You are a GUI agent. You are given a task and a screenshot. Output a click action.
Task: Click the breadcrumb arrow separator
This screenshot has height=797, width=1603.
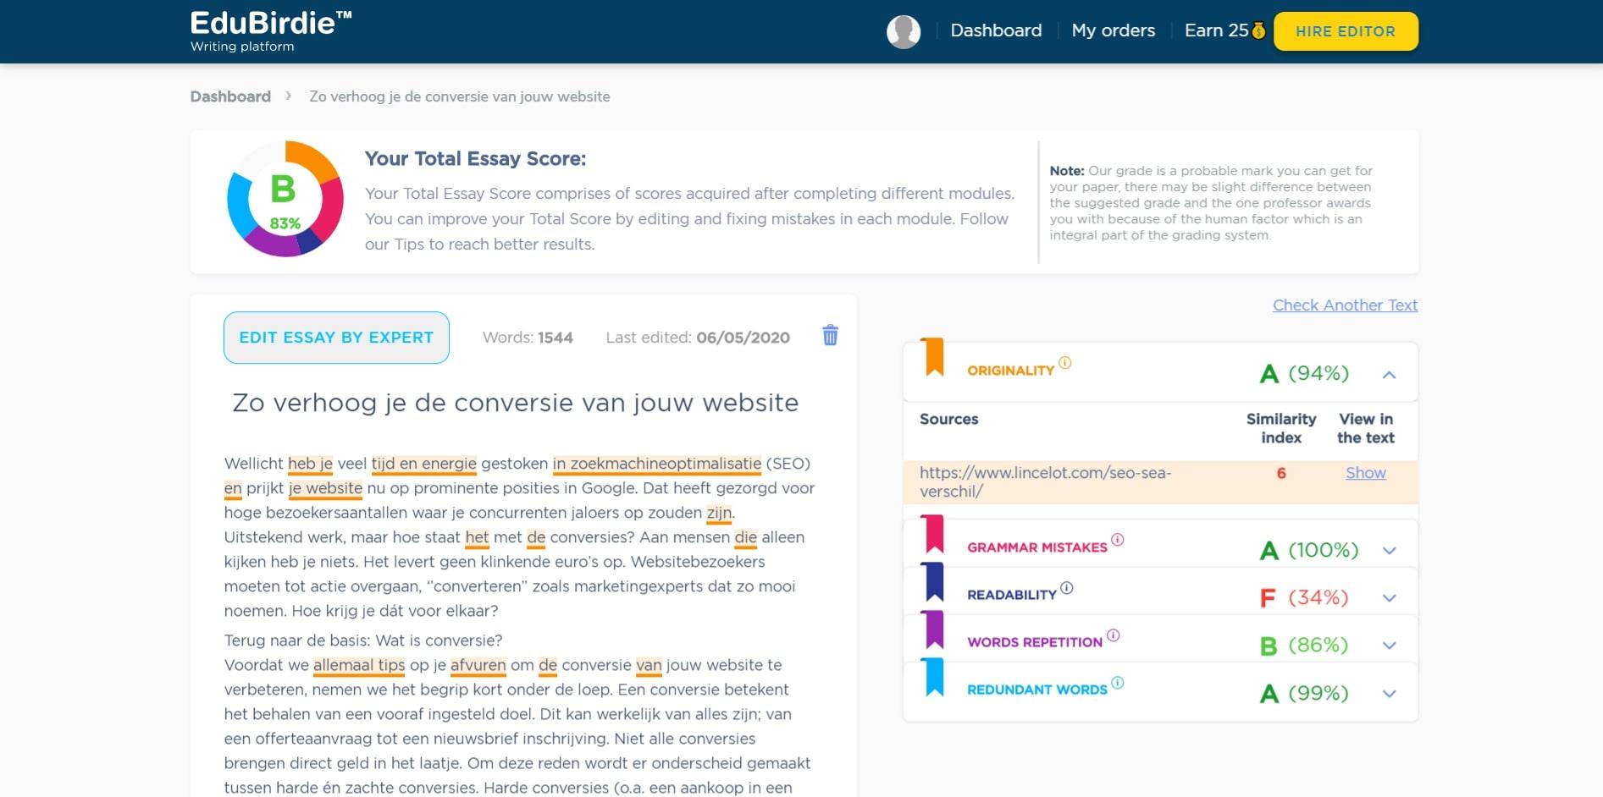[x=289, y=96]
